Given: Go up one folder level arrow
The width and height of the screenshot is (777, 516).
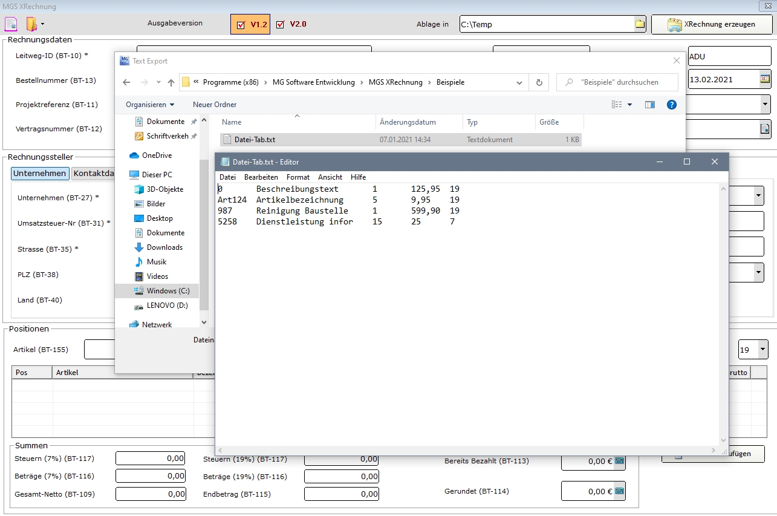Looking at the screenshot, I should pyautogui.click(x=171, y=82).
